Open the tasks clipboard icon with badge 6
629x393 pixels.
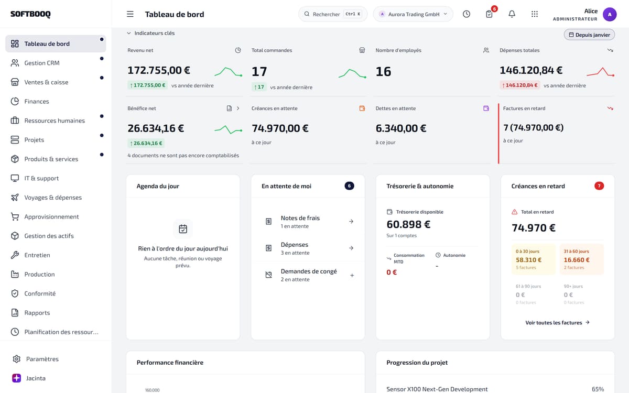pos(489,14)
